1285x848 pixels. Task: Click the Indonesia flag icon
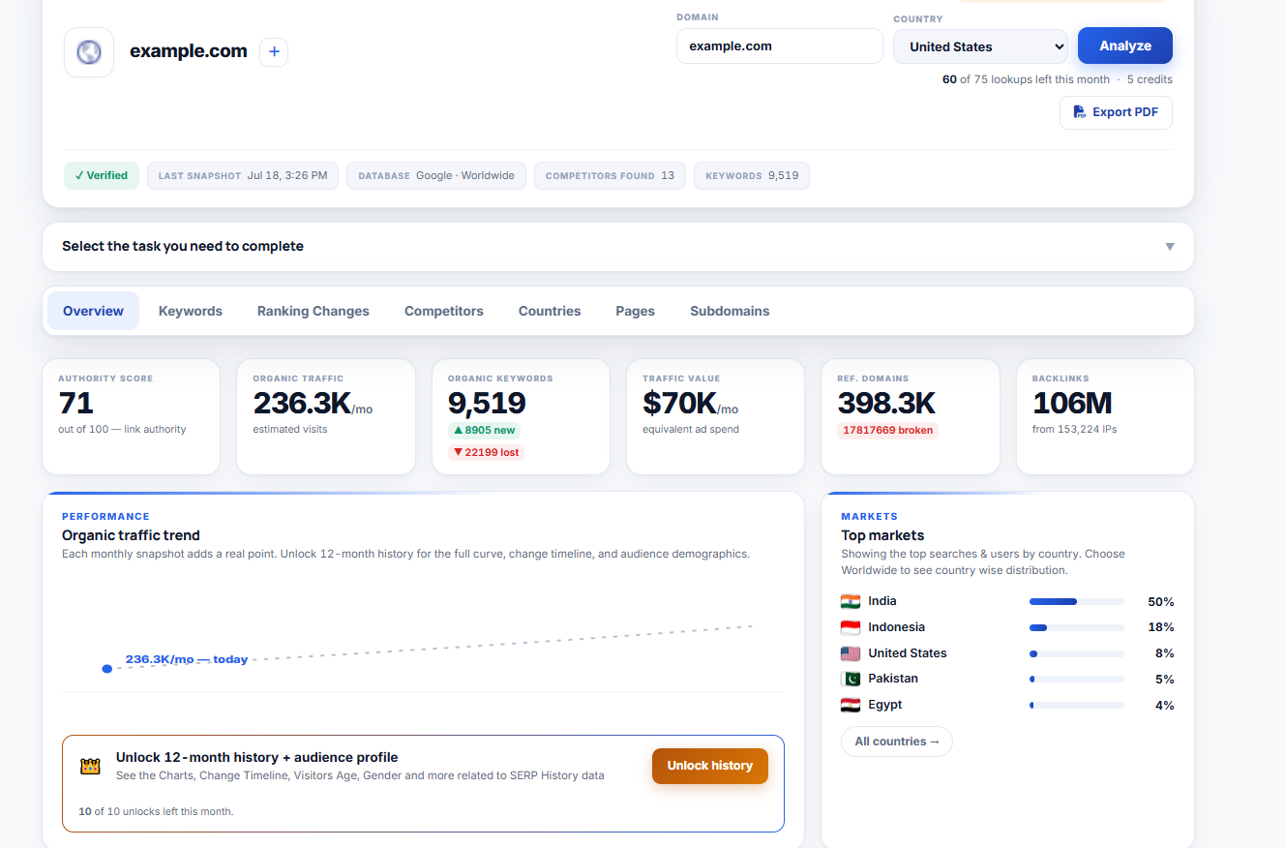[x=851, y=627]
